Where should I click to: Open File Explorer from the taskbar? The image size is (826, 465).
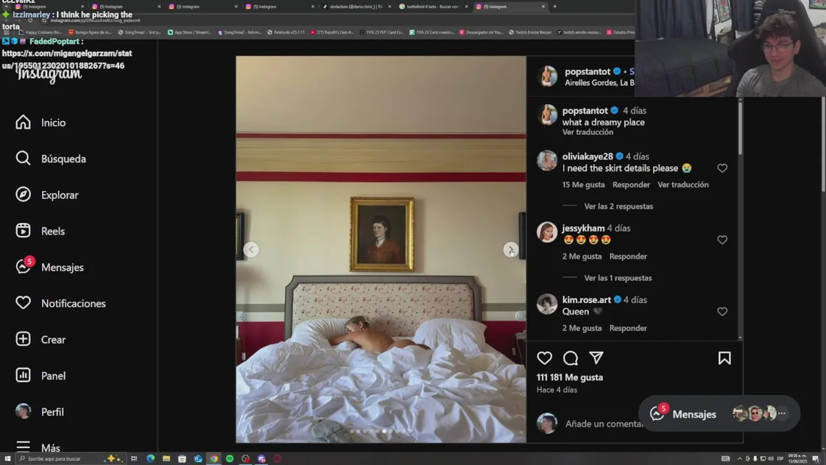tap(166, 459)
